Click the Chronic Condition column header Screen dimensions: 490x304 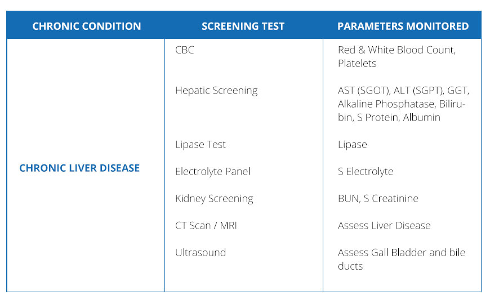[87, 26]
